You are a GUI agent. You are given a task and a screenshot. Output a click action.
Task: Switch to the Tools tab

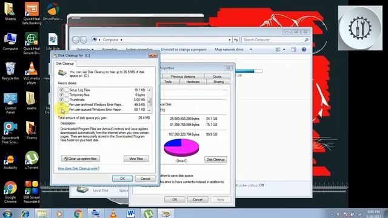(168, 82)
